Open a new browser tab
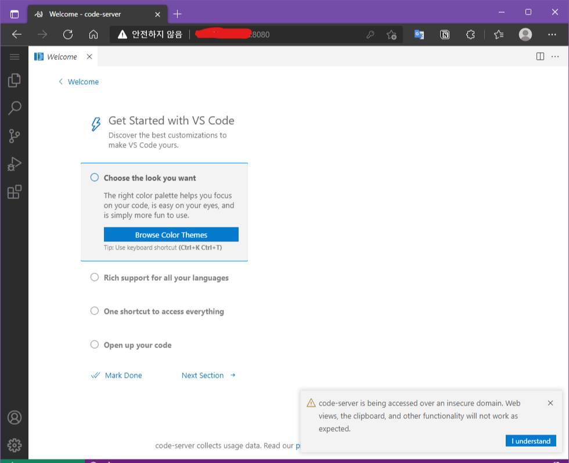569x463 pixels. pos(177,14)
